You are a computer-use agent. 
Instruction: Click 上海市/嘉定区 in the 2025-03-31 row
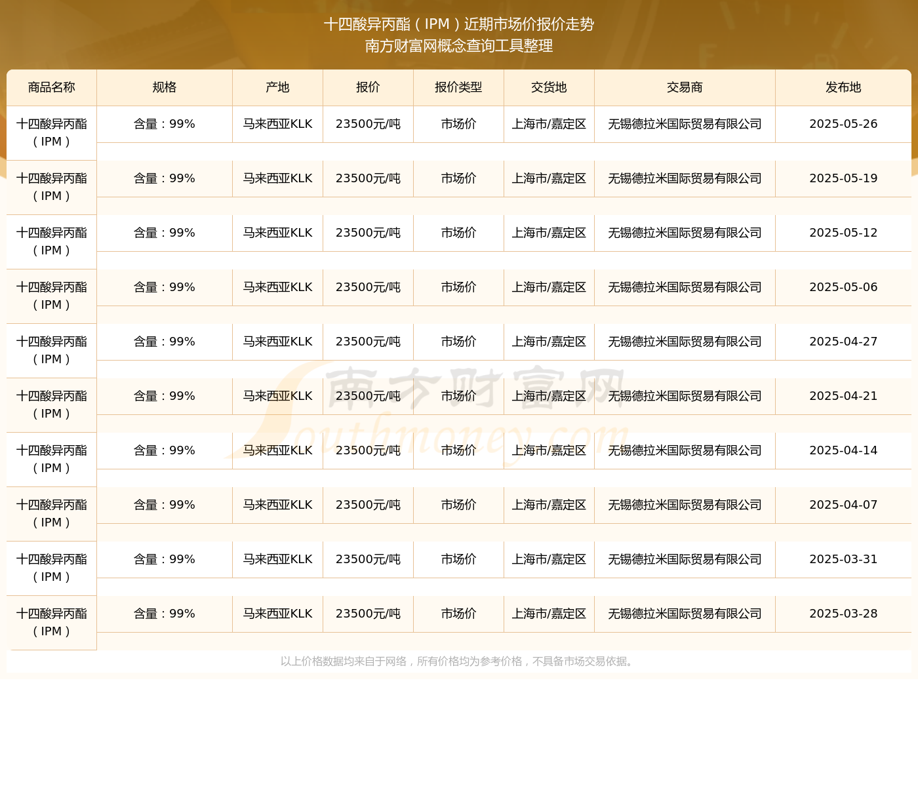pos(549,559)
